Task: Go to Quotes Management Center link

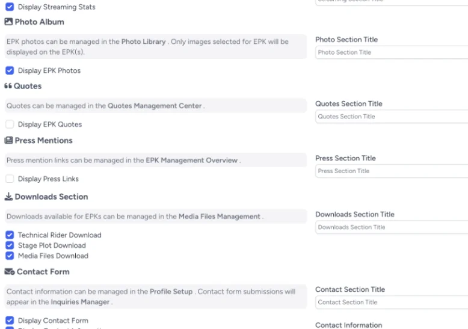Action: click(x=155, y=106)
